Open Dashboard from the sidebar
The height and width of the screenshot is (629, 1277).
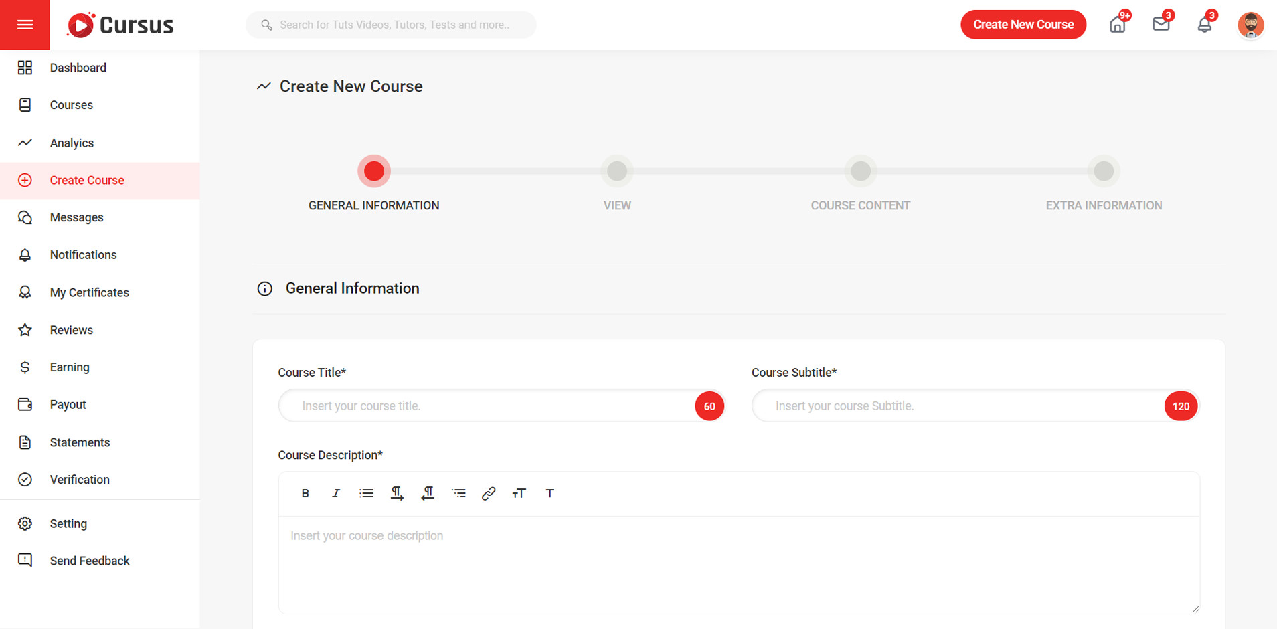pos(78,68)
